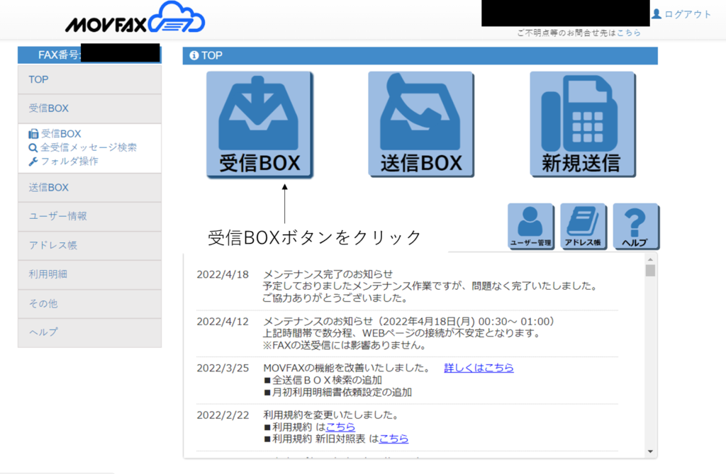Click the 受信BOX sublink under inbox section
This screenshot has height=474, width=726.
point(61,134)
